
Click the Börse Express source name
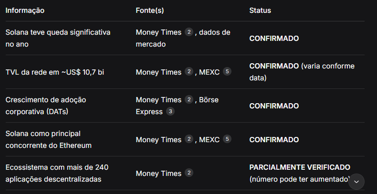click(149, 111)
